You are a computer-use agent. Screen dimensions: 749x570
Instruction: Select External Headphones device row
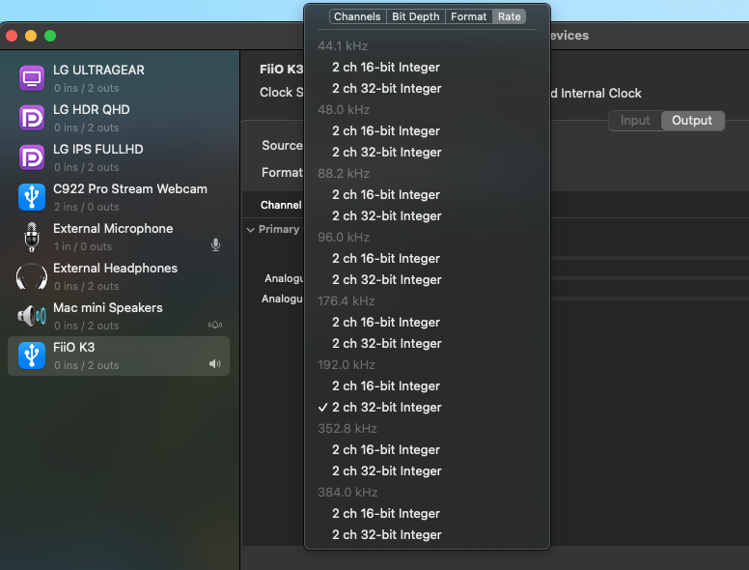(119, 277)
